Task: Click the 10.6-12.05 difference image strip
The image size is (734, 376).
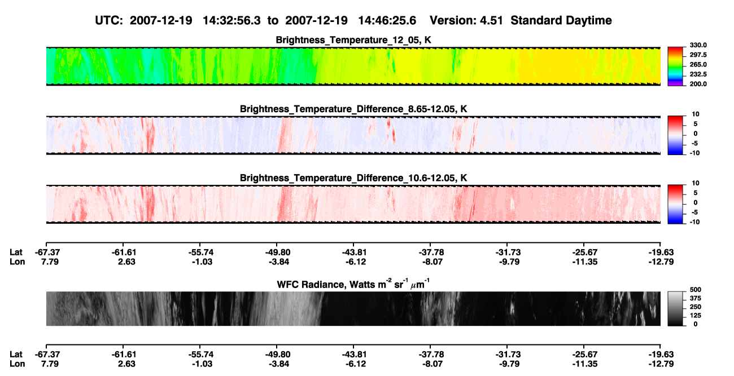Action: click(353, 204)
